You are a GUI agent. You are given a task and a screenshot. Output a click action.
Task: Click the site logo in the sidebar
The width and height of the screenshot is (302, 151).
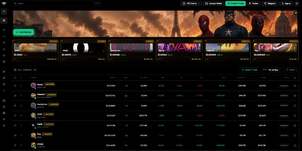(4, 3)
